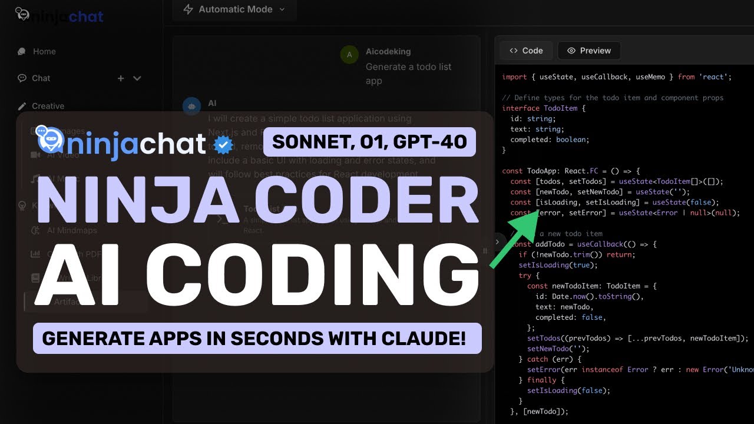Screen dimensions: 754x424
Task: Open the Creative section label
Action: point(48,106)
